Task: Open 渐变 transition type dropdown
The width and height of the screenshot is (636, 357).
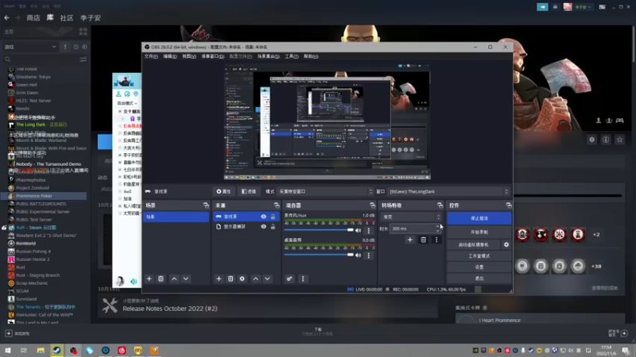Action: pyautogui.click(x=410, y=217)
